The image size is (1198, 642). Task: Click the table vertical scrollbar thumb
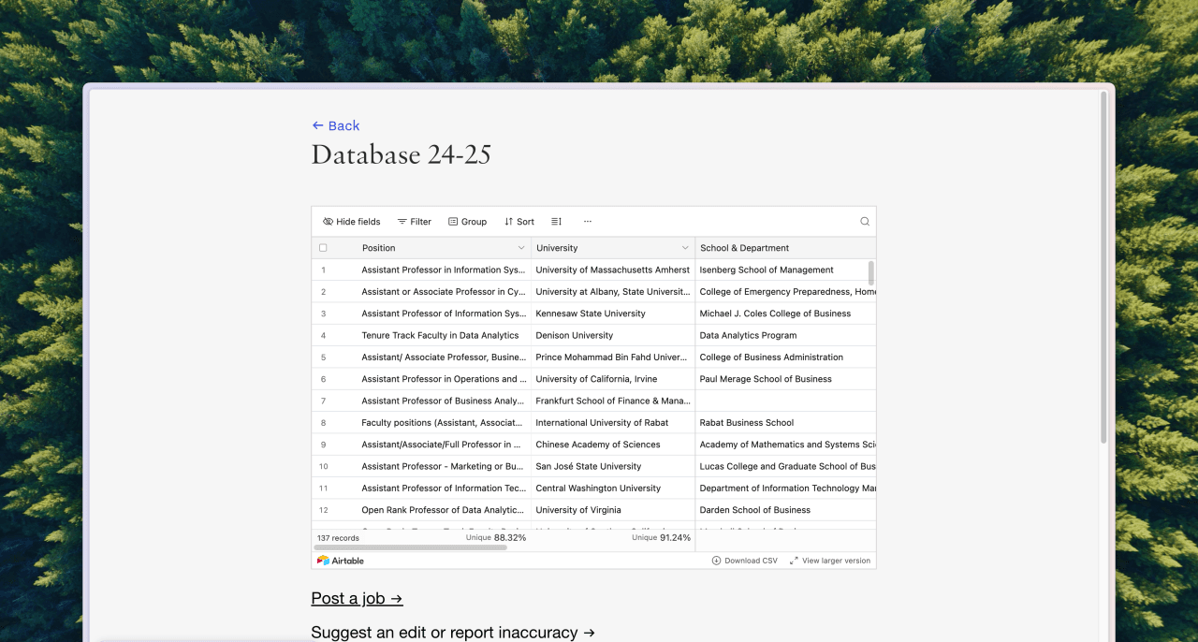click(x=871, y=272)
